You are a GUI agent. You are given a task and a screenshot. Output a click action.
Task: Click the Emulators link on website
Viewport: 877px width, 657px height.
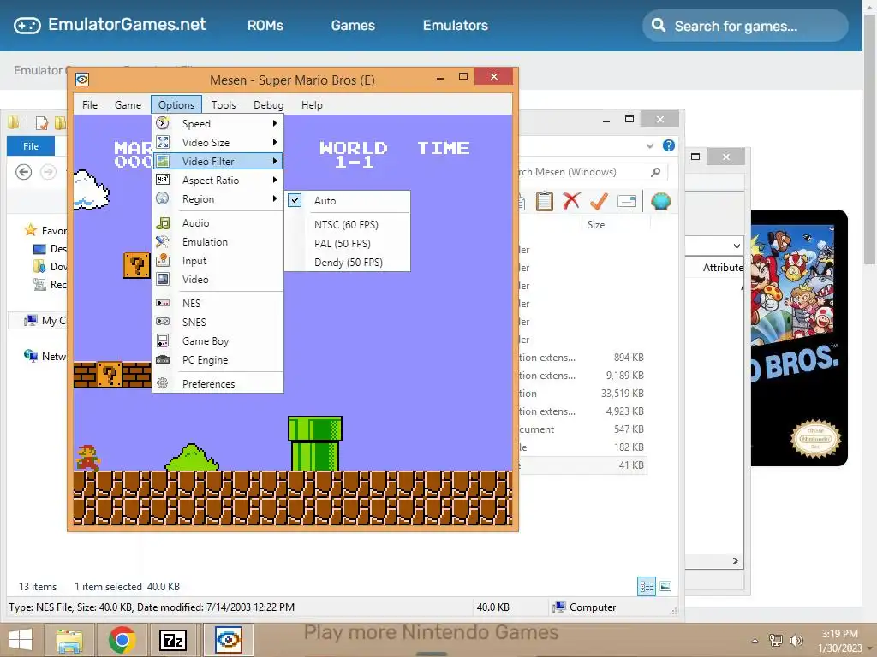(x=456, y=25)
